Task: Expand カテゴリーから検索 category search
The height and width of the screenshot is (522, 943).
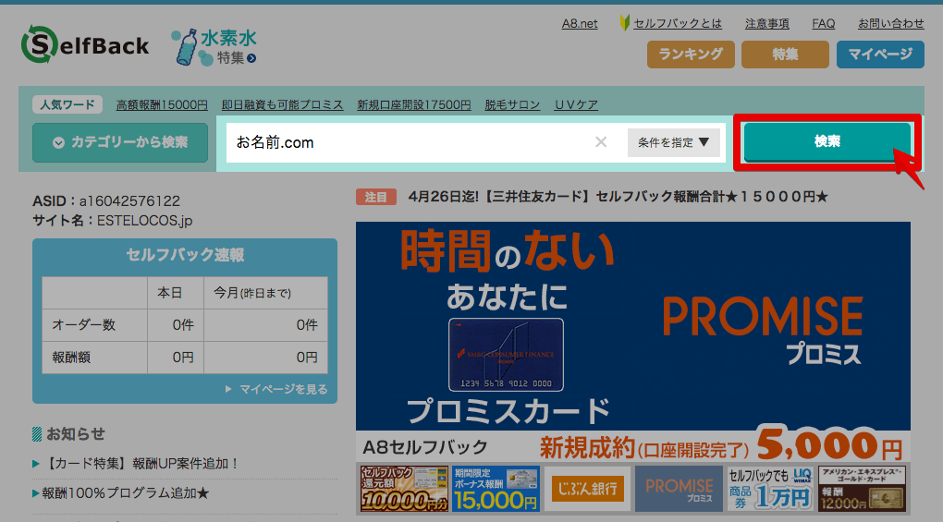Action: point(120,142)
